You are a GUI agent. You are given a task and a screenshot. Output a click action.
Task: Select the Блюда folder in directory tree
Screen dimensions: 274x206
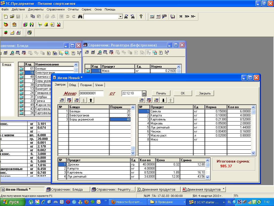click(7, 65)
